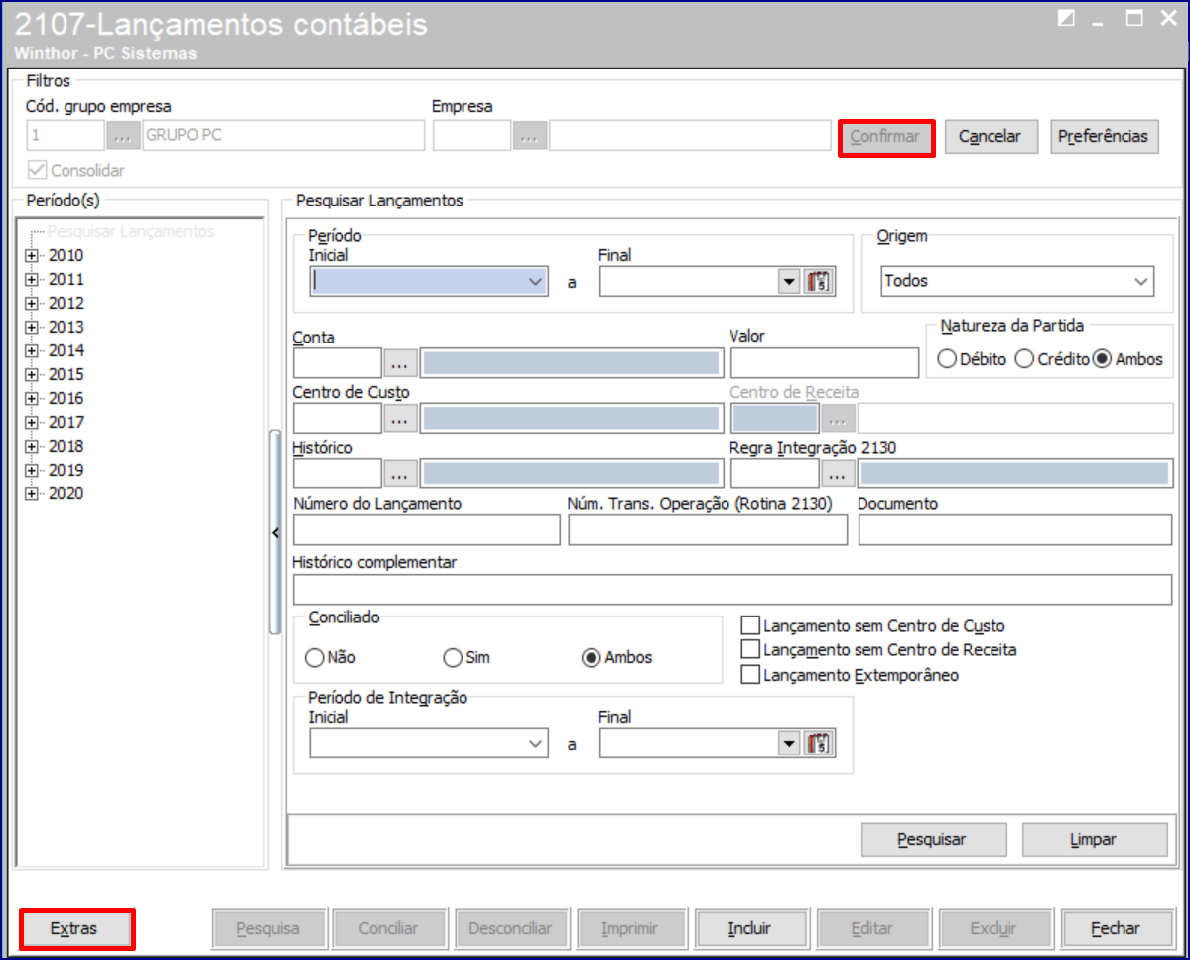The height and width of the screenshot is (960, 1190).
Task: Click the Pesquisa button in the bottom bar
Action: [x=268, y=929]
